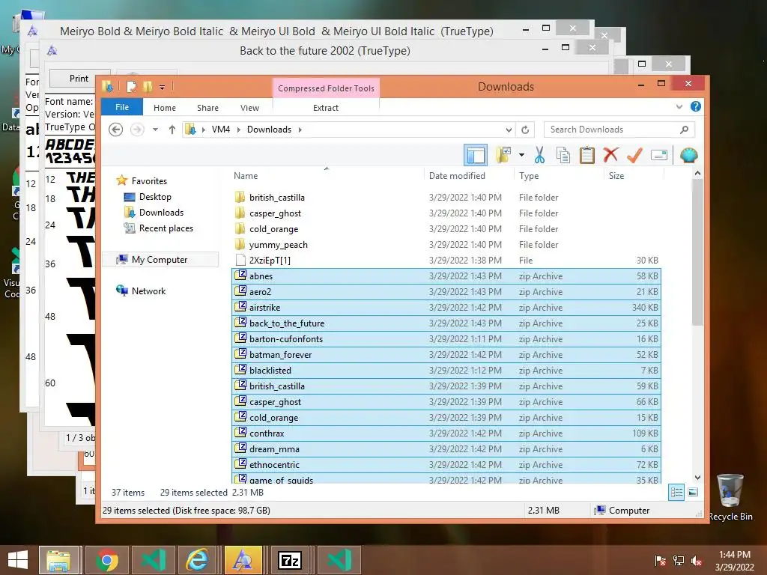Viewport: 767px width, 575px height.
Task: Switch to details view button in status bar
Action: [x=676, y=493]
